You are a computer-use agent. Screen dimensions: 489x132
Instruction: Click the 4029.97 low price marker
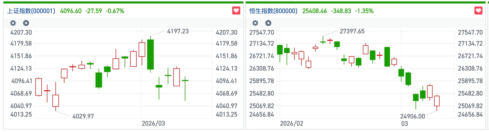(83, 116)
